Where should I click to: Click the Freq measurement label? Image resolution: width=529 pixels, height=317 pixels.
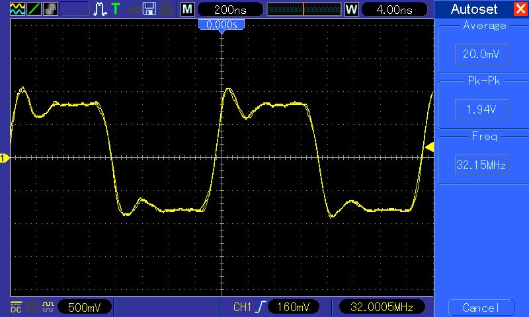(x=485, y=136)
